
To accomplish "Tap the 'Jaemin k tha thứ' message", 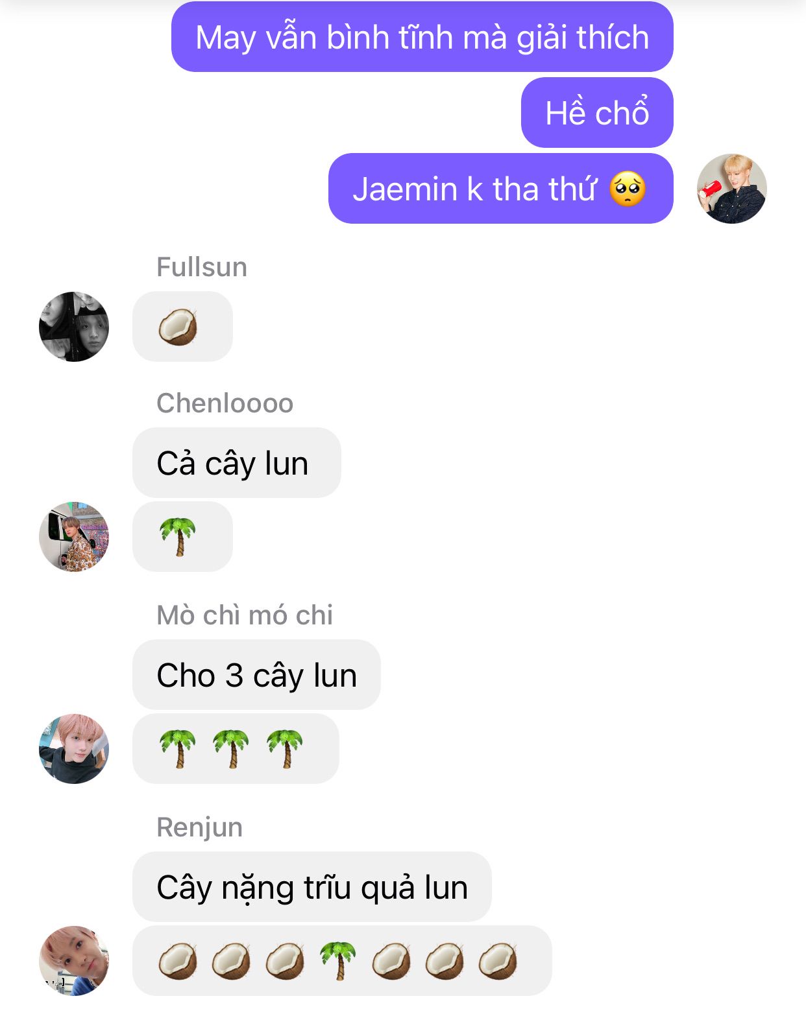I will click(501, 189).
